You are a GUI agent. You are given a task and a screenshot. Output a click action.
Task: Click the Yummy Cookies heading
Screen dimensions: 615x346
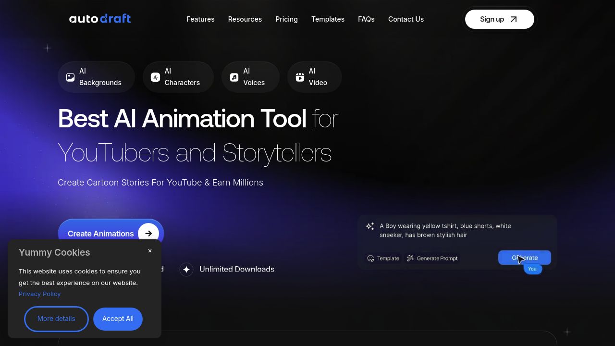click(x=54, y=252)
